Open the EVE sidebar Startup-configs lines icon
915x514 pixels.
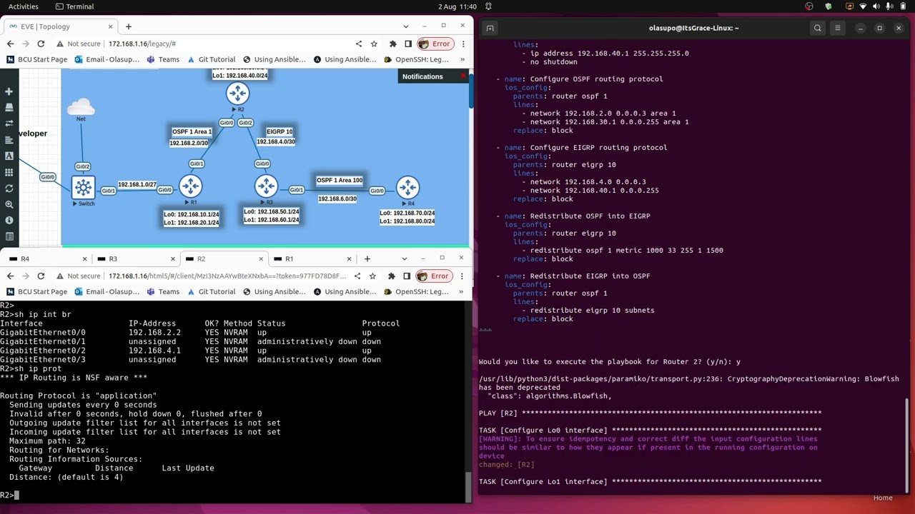pyautogui.click(x=9, y=140)
